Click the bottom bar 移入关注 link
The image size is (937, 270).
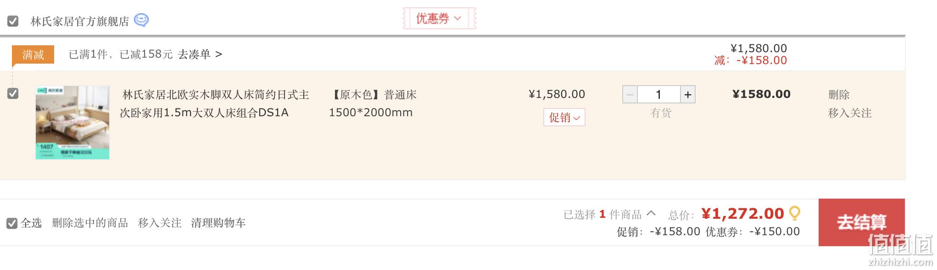tap(160, 223)
